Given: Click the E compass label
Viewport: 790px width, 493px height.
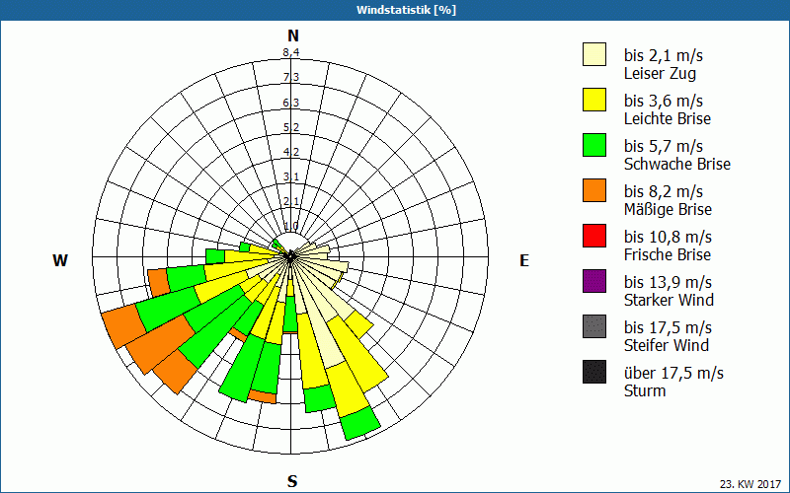Looking at the screenshot, I should [x=524, y=260].
